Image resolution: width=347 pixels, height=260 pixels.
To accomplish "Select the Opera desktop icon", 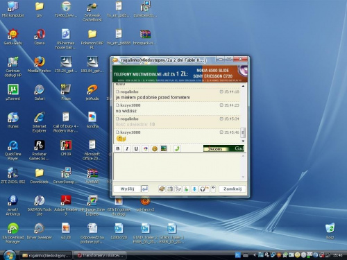I will [x=40, y=37].
